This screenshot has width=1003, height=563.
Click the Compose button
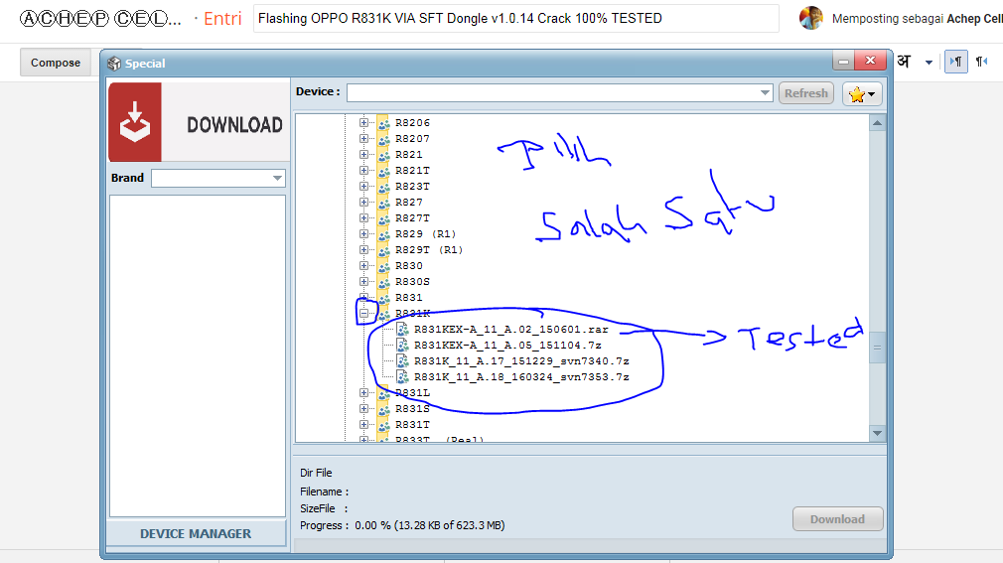[56, 63]
